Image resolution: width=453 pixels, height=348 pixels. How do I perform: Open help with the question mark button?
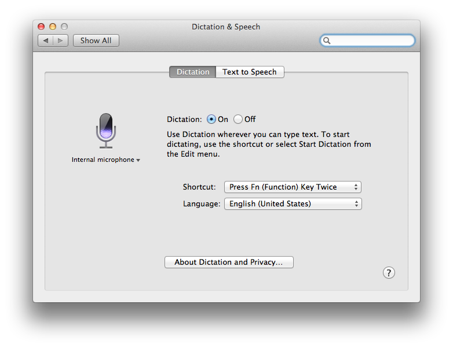389,272
